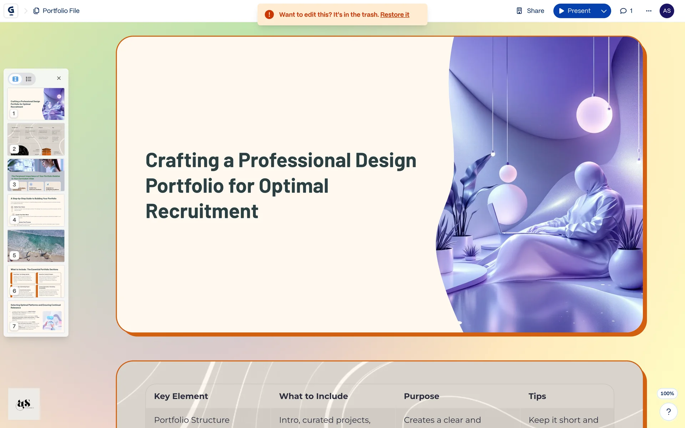This screenshot has height=428, width=685.
Task: Select slide 3 thumbnail in the navigator
Action: click(x=36, y=175)
